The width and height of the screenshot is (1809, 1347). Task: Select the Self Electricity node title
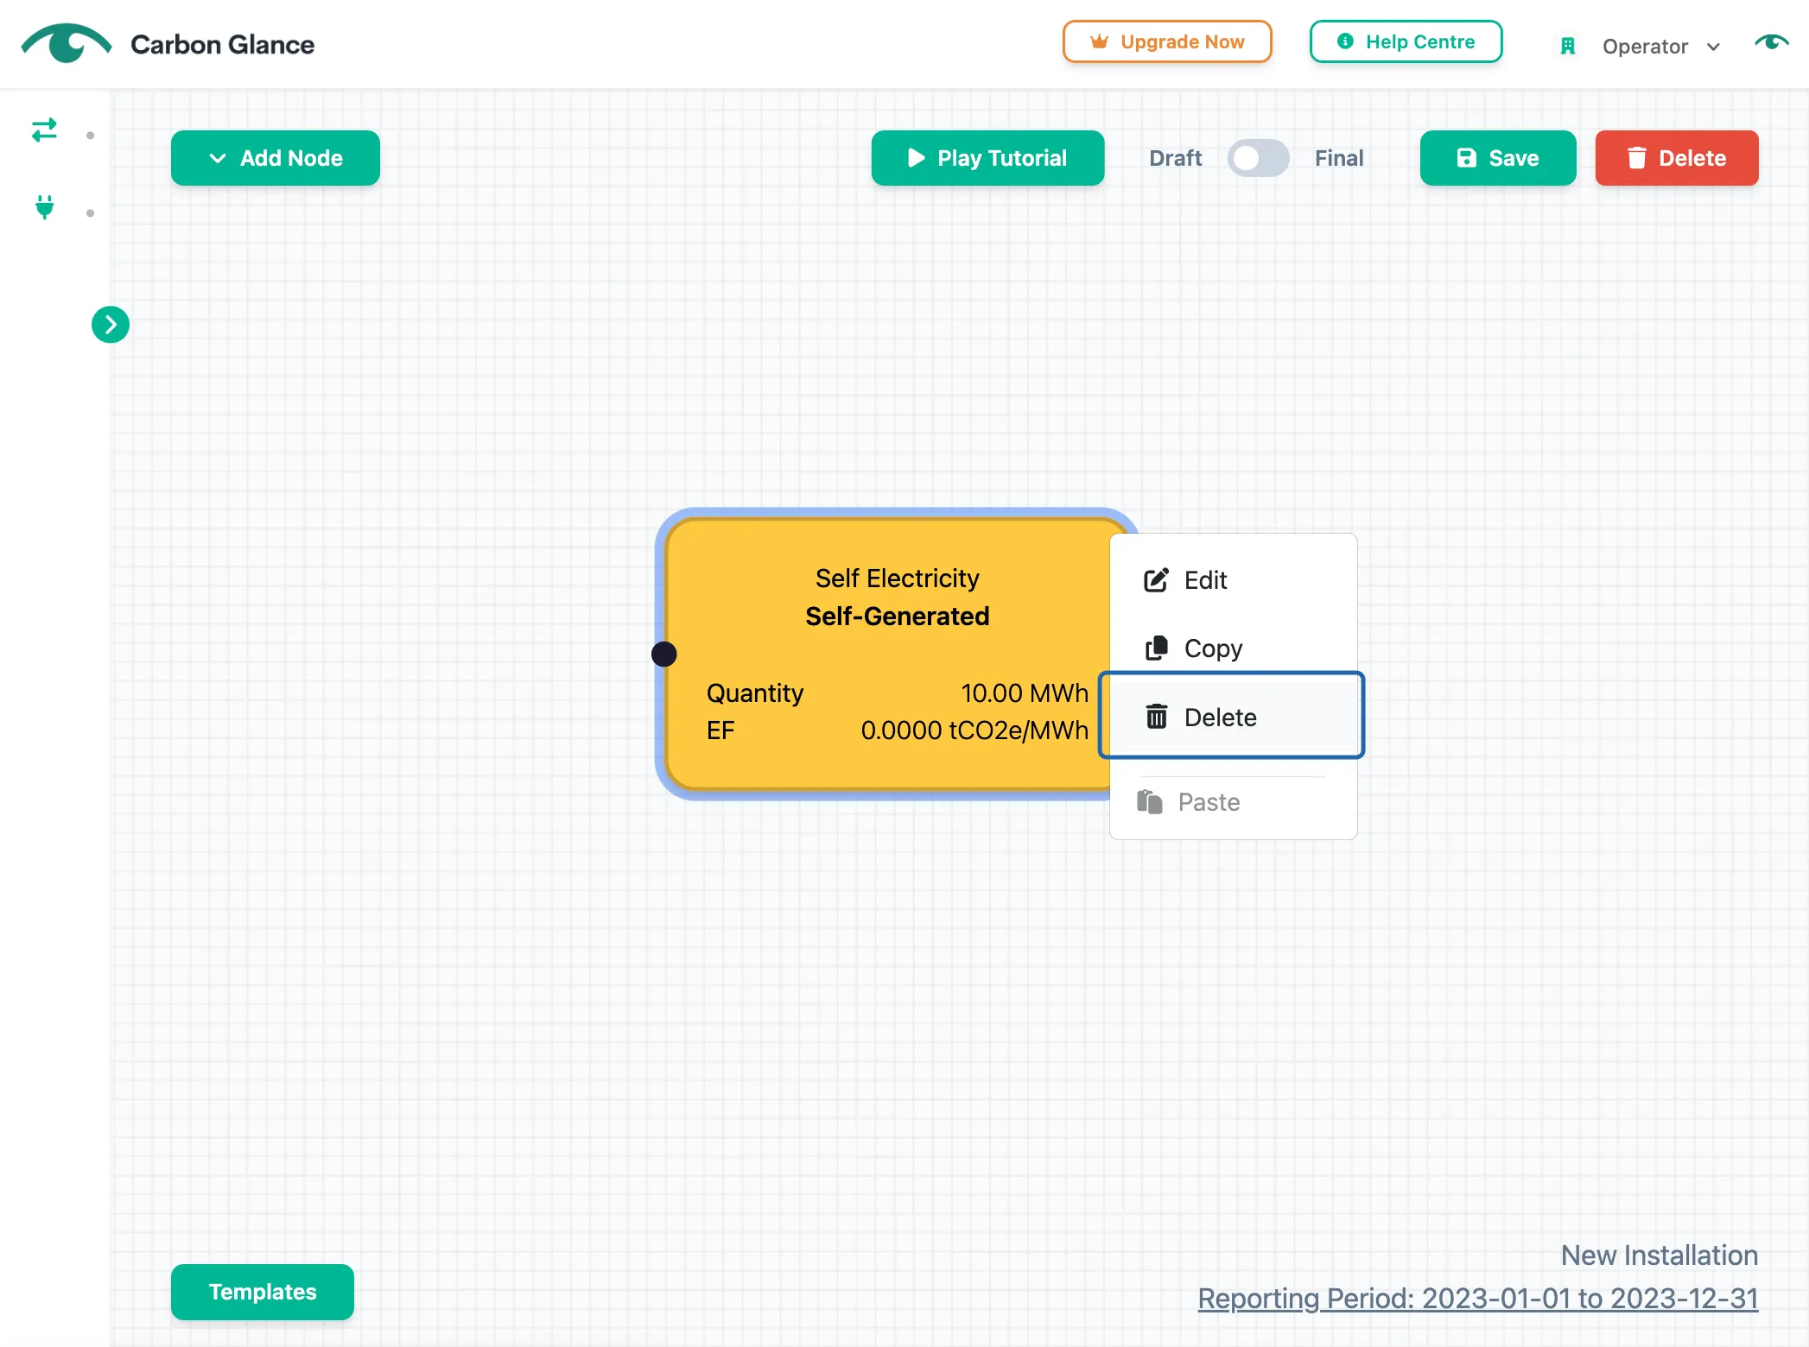point(897,578)
